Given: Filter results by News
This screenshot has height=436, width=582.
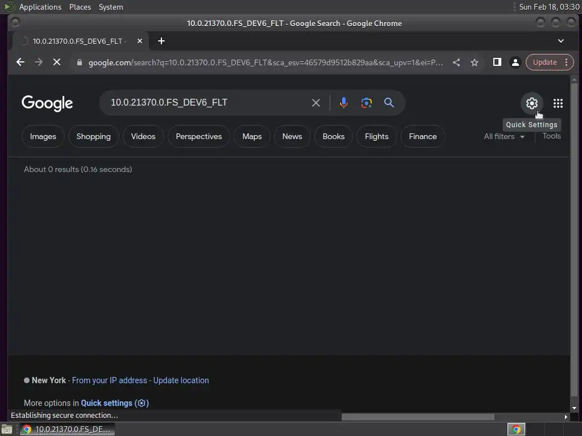Looking at the screenshot, I should pyautogui.click(x=292, y=136).
